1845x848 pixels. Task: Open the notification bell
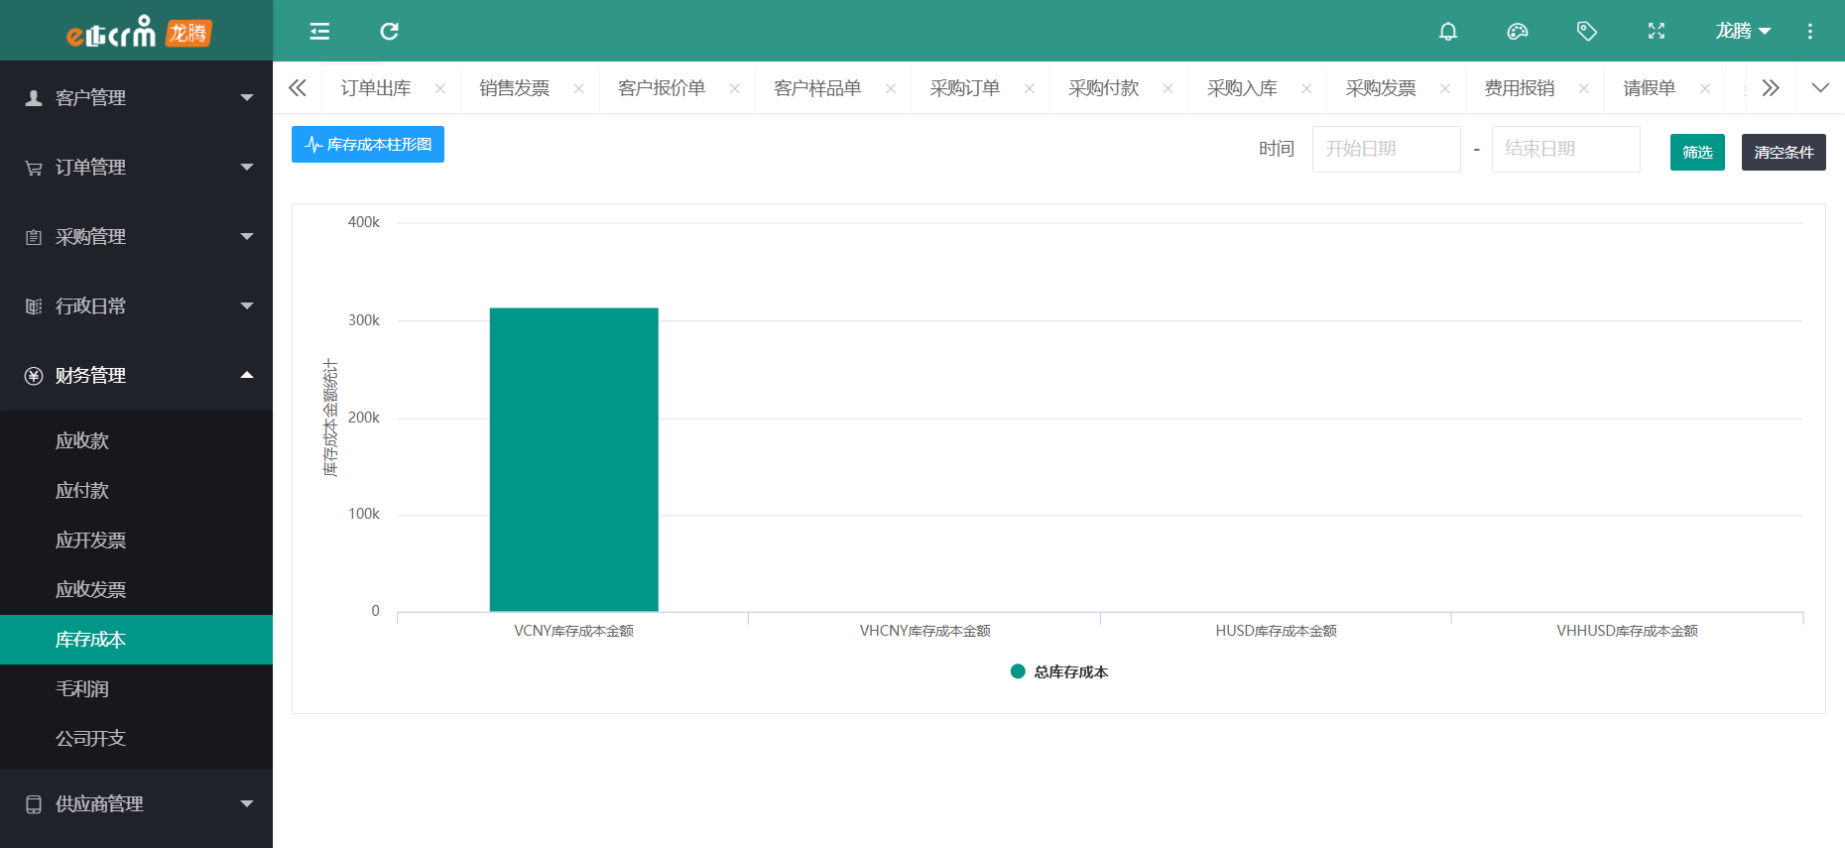point(1448,32)
